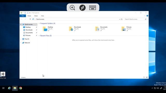Open the File tab in File Explorer
The width and height of the screenshot is (166, 93).
click(23, 16)
